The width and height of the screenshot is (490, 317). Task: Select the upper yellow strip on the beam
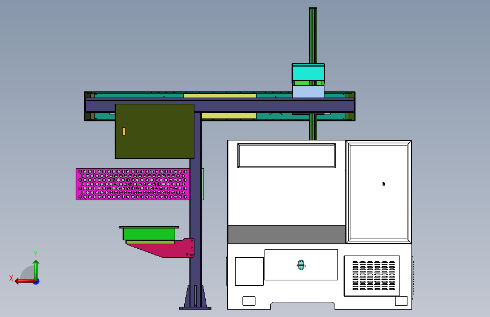click(220, 96)
